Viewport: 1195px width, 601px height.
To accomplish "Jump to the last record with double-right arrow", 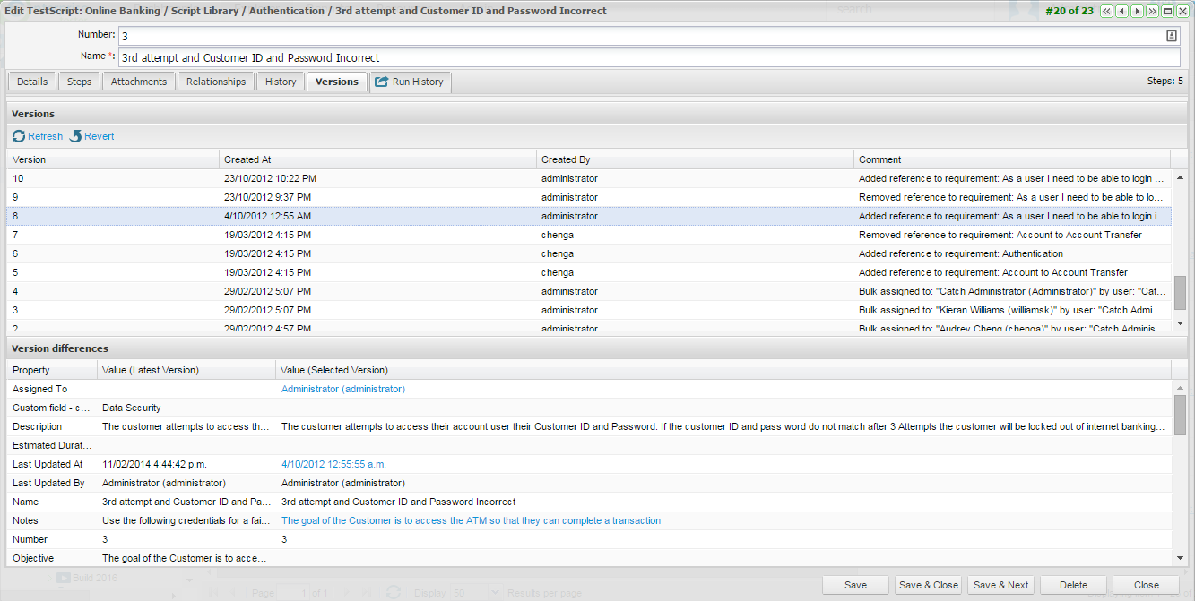I will pos(1152,11).
